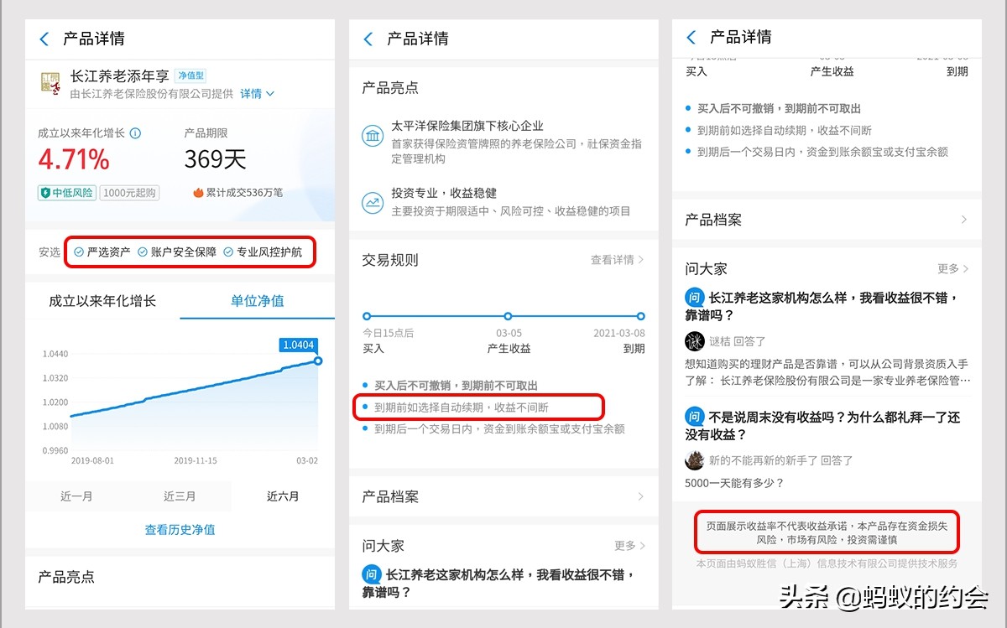This screenshot has height=628, width=1007.
Task: Select the 近三月 tab below the chart
Action: (180, 496)
